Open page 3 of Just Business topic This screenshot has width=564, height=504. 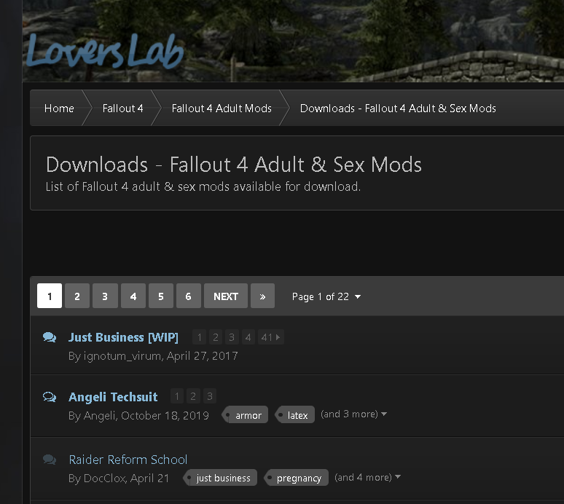232,337
